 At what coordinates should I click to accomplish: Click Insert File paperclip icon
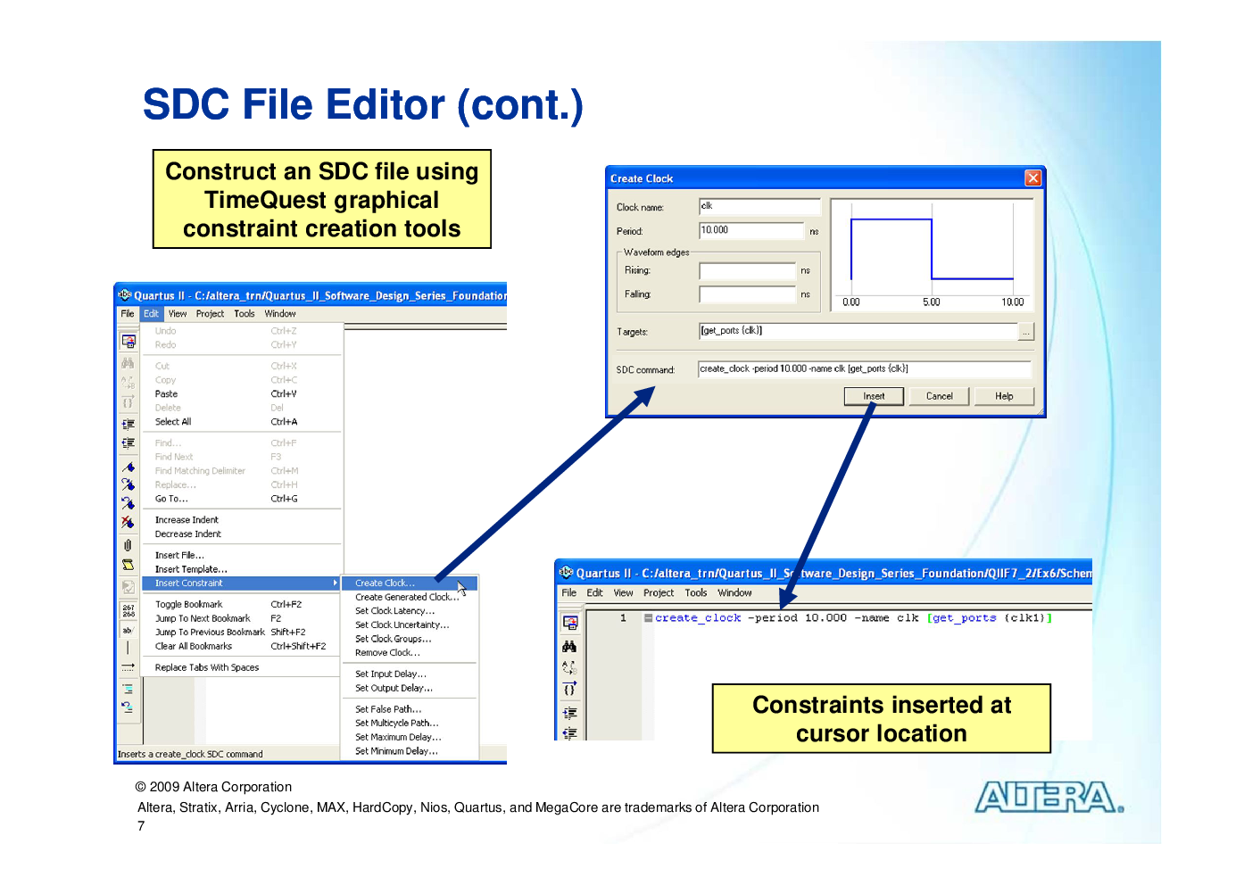129,545
